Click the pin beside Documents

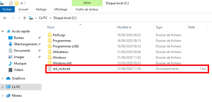(39, 51)
